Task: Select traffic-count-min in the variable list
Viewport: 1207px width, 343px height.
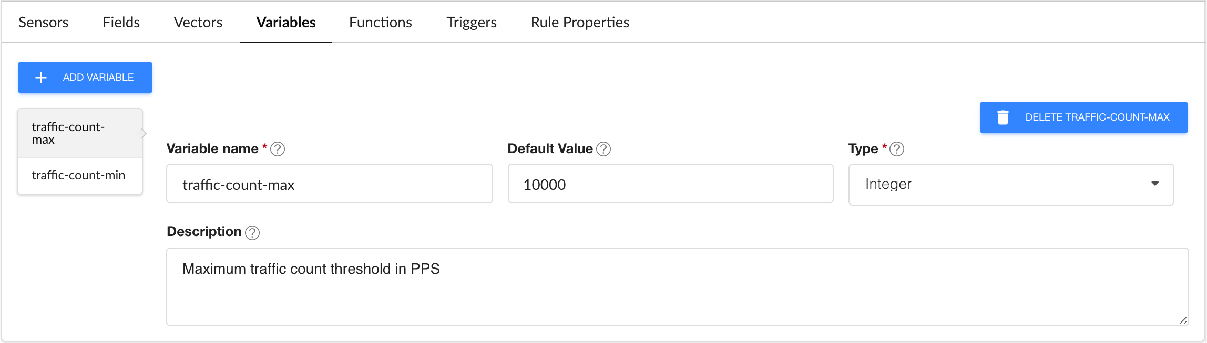Action: coord(79,175)
